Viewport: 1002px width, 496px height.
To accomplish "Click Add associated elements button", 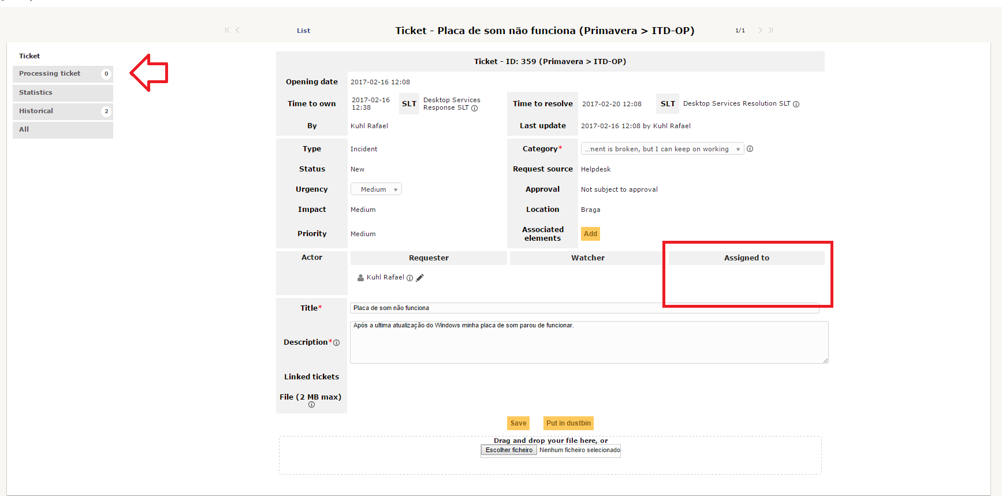I will click(590, 234).
